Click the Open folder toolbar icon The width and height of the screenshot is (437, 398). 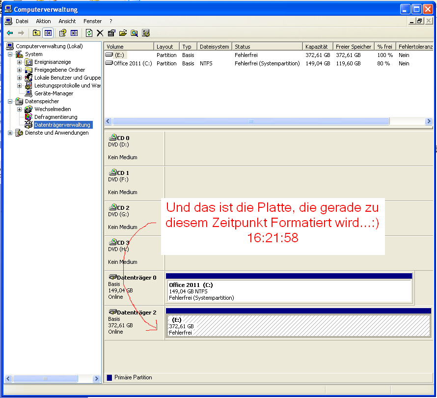123,33
